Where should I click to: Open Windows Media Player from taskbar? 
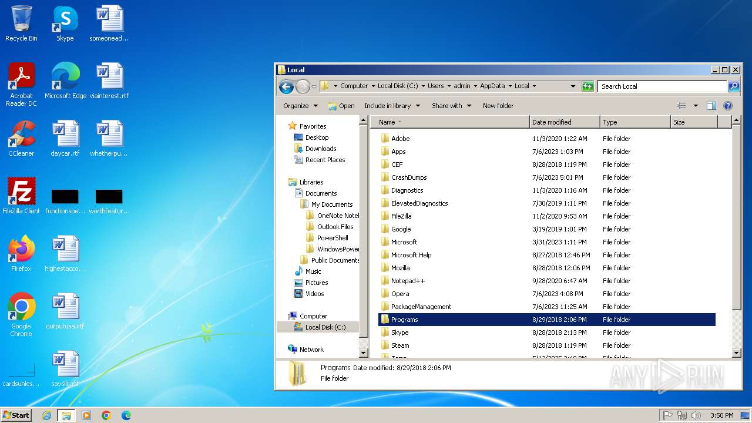(86, 415)
